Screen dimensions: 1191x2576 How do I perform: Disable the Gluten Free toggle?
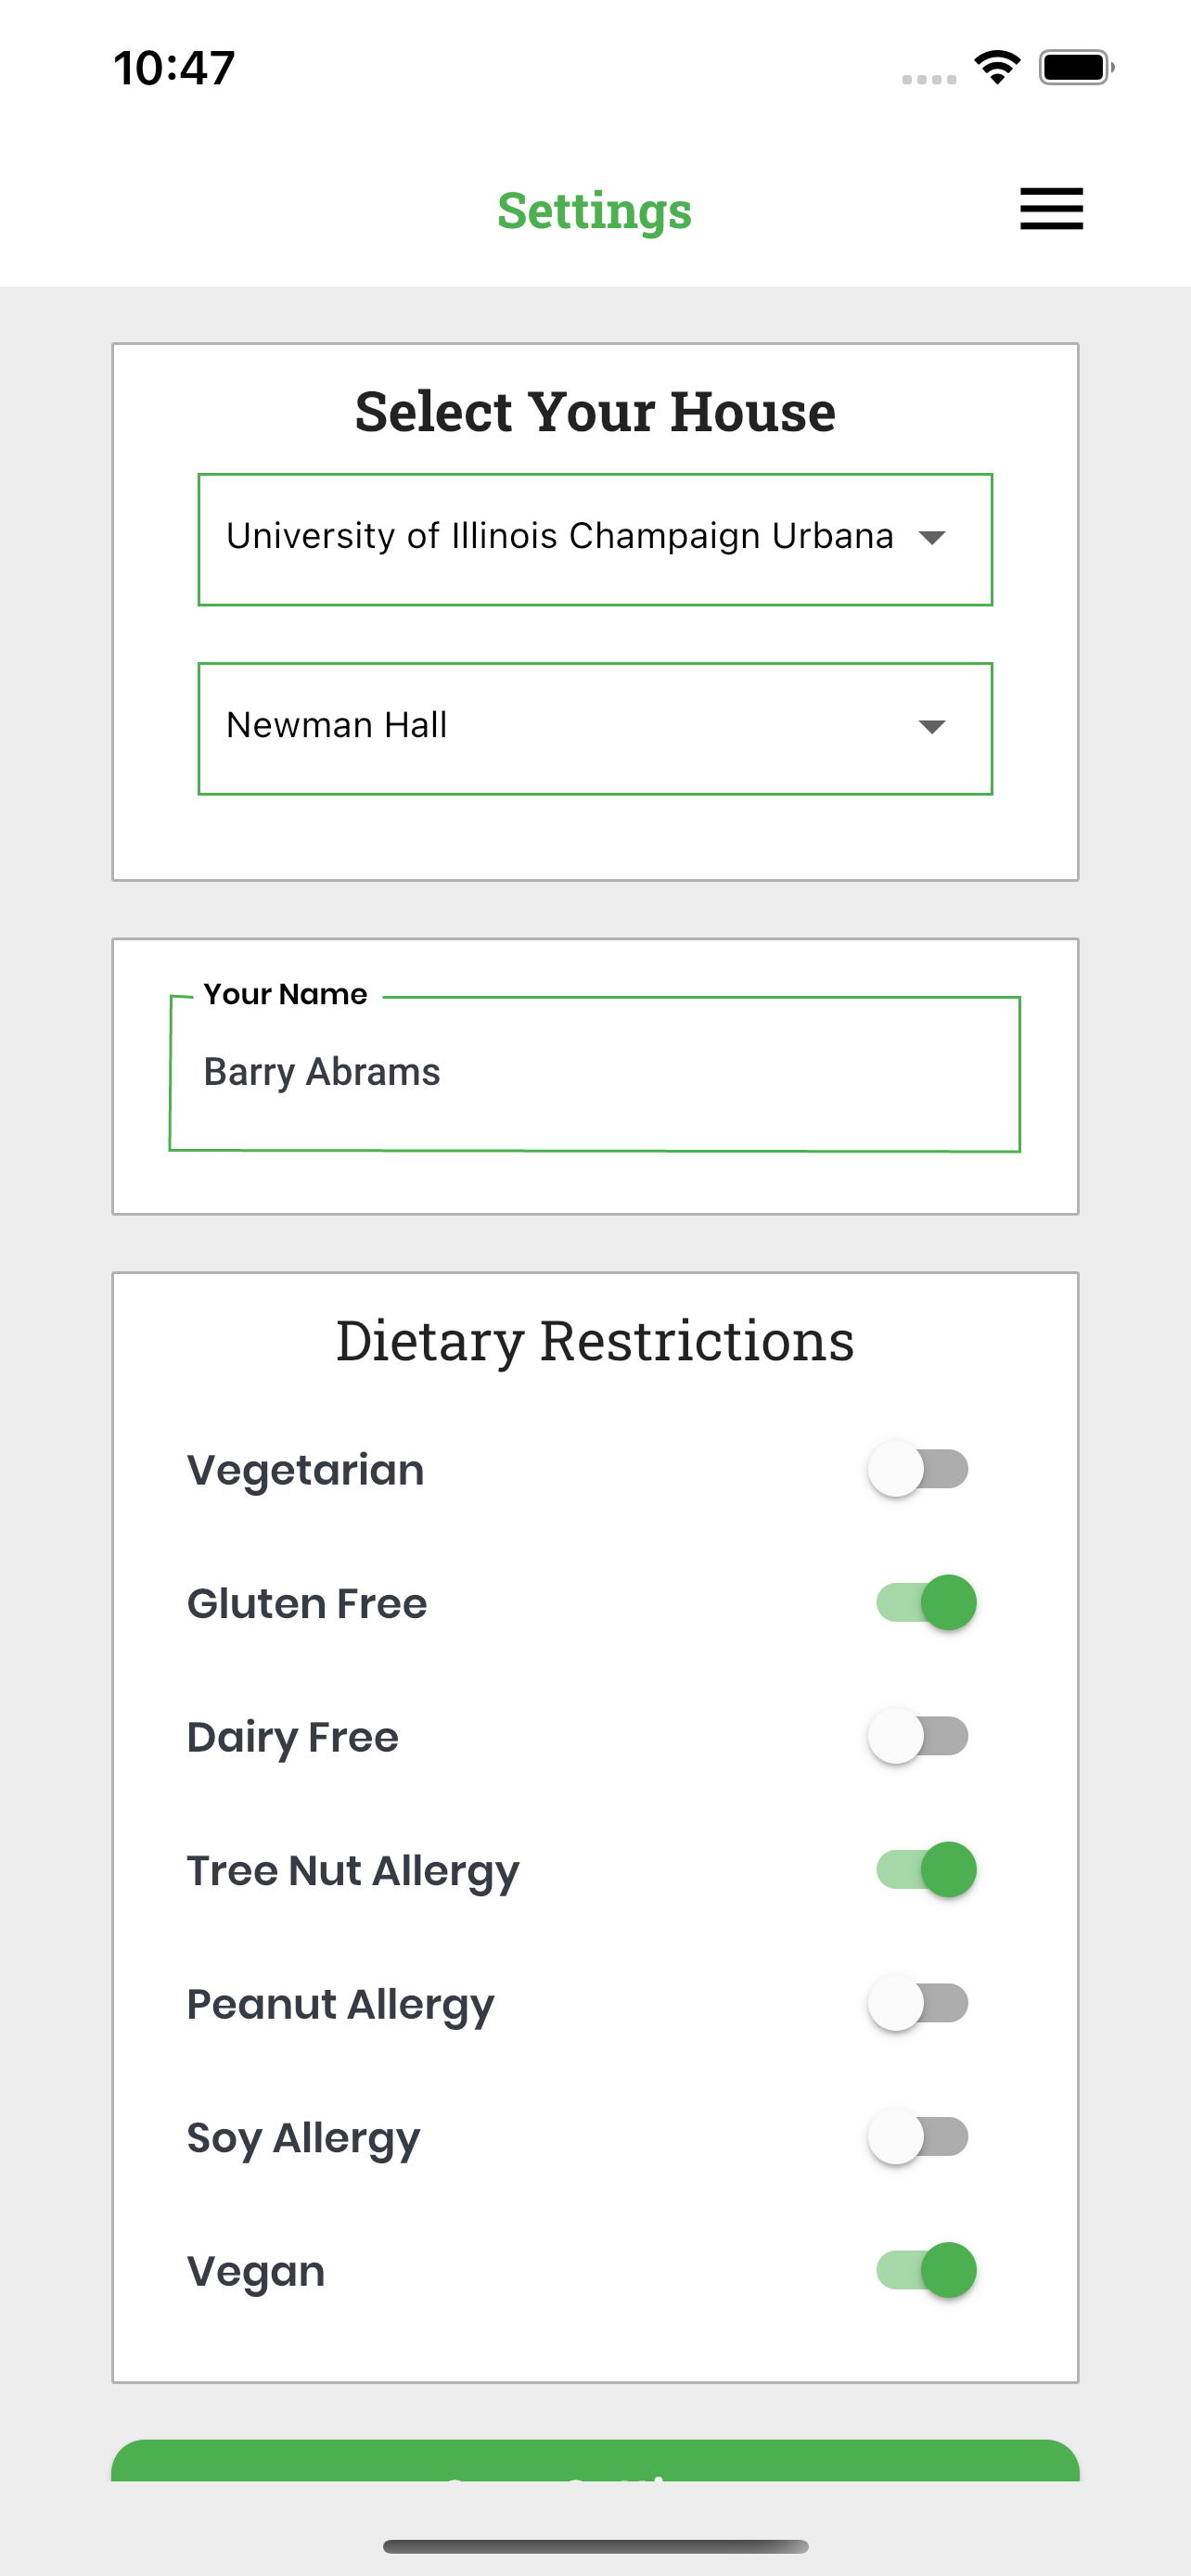coord(926,1602)
